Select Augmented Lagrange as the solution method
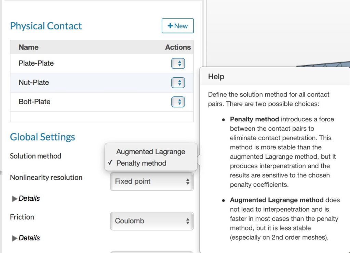350x253 pixels. (150, 151)
